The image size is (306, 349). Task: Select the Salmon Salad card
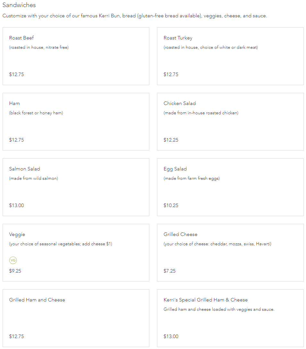[x=76, y=187]
